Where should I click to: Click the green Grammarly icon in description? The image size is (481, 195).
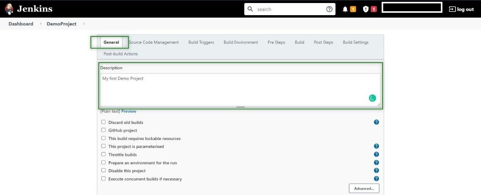pos(372,98)
